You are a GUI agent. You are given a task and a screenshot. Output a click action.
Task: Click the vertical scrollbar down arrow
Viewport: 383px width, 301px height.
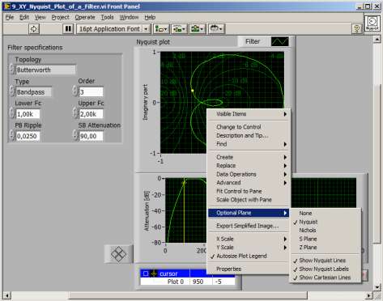[377, 287]
